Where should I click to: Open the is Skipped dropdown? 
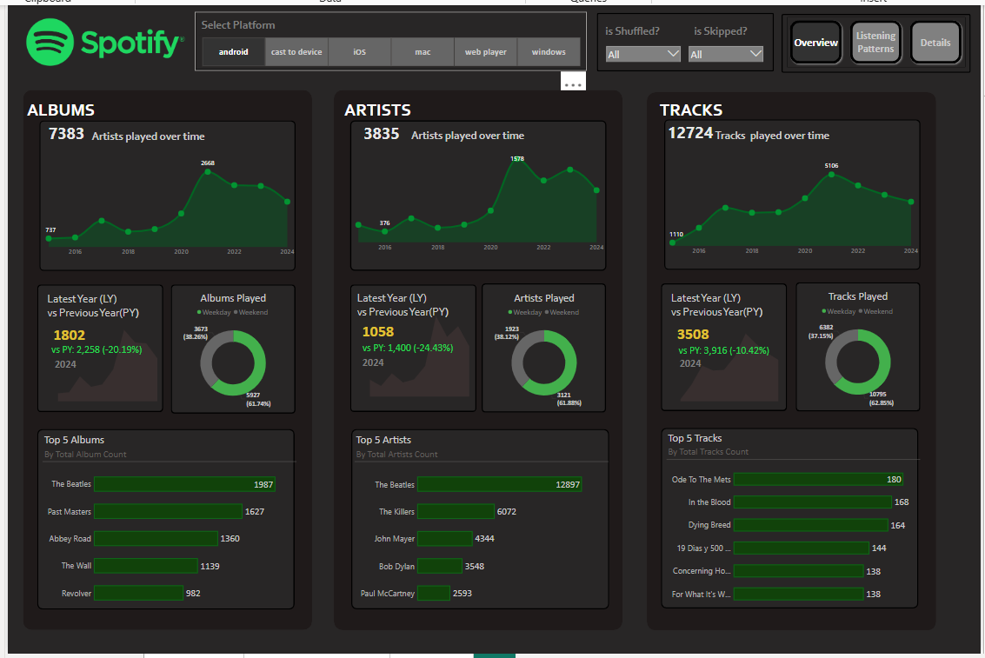click(726, 54)
